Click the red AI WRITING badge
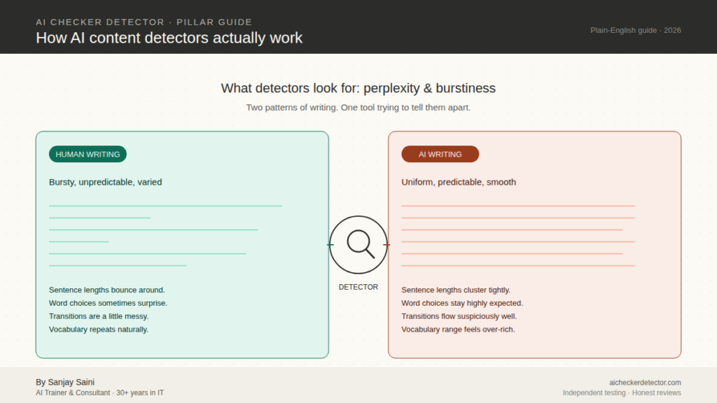The width and height of the screenshot is (717, 403). 440,154
